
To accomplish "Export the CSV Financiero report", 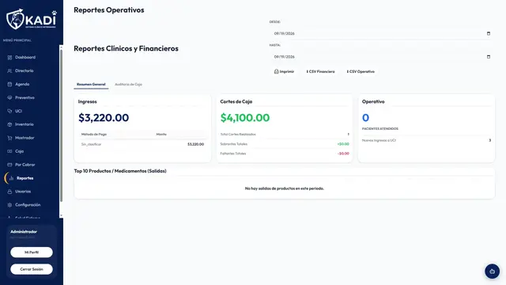I will [x=320, y=71].
